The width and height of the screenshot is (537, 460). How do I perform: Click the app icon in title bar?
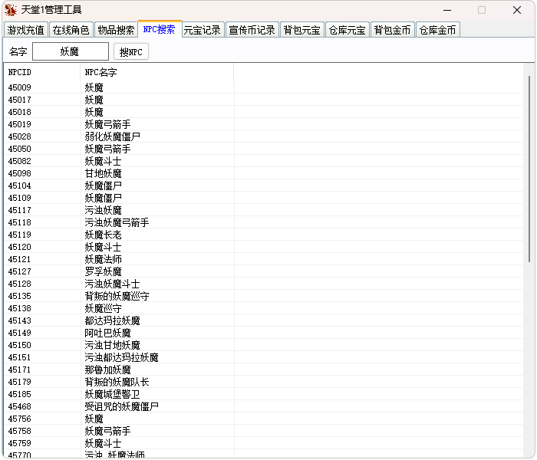pyautogui.click(x=11, y=10)
